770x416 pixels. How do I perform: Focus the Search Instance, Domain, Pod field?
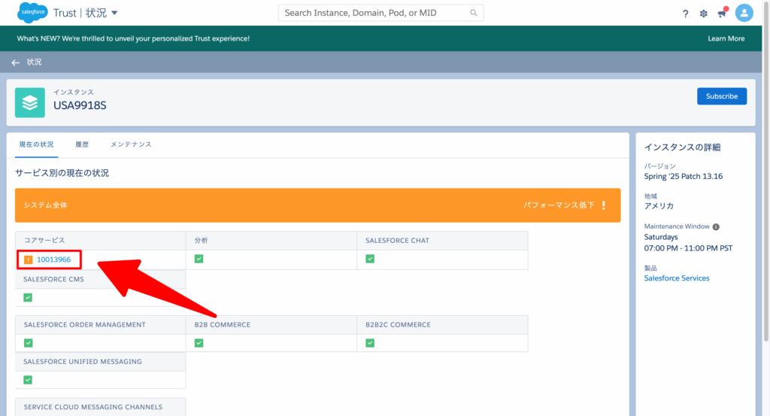coord(380,13)
